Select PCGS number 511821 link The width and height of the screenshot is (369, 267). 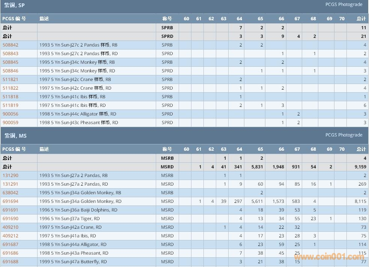[x=11, y=79]
